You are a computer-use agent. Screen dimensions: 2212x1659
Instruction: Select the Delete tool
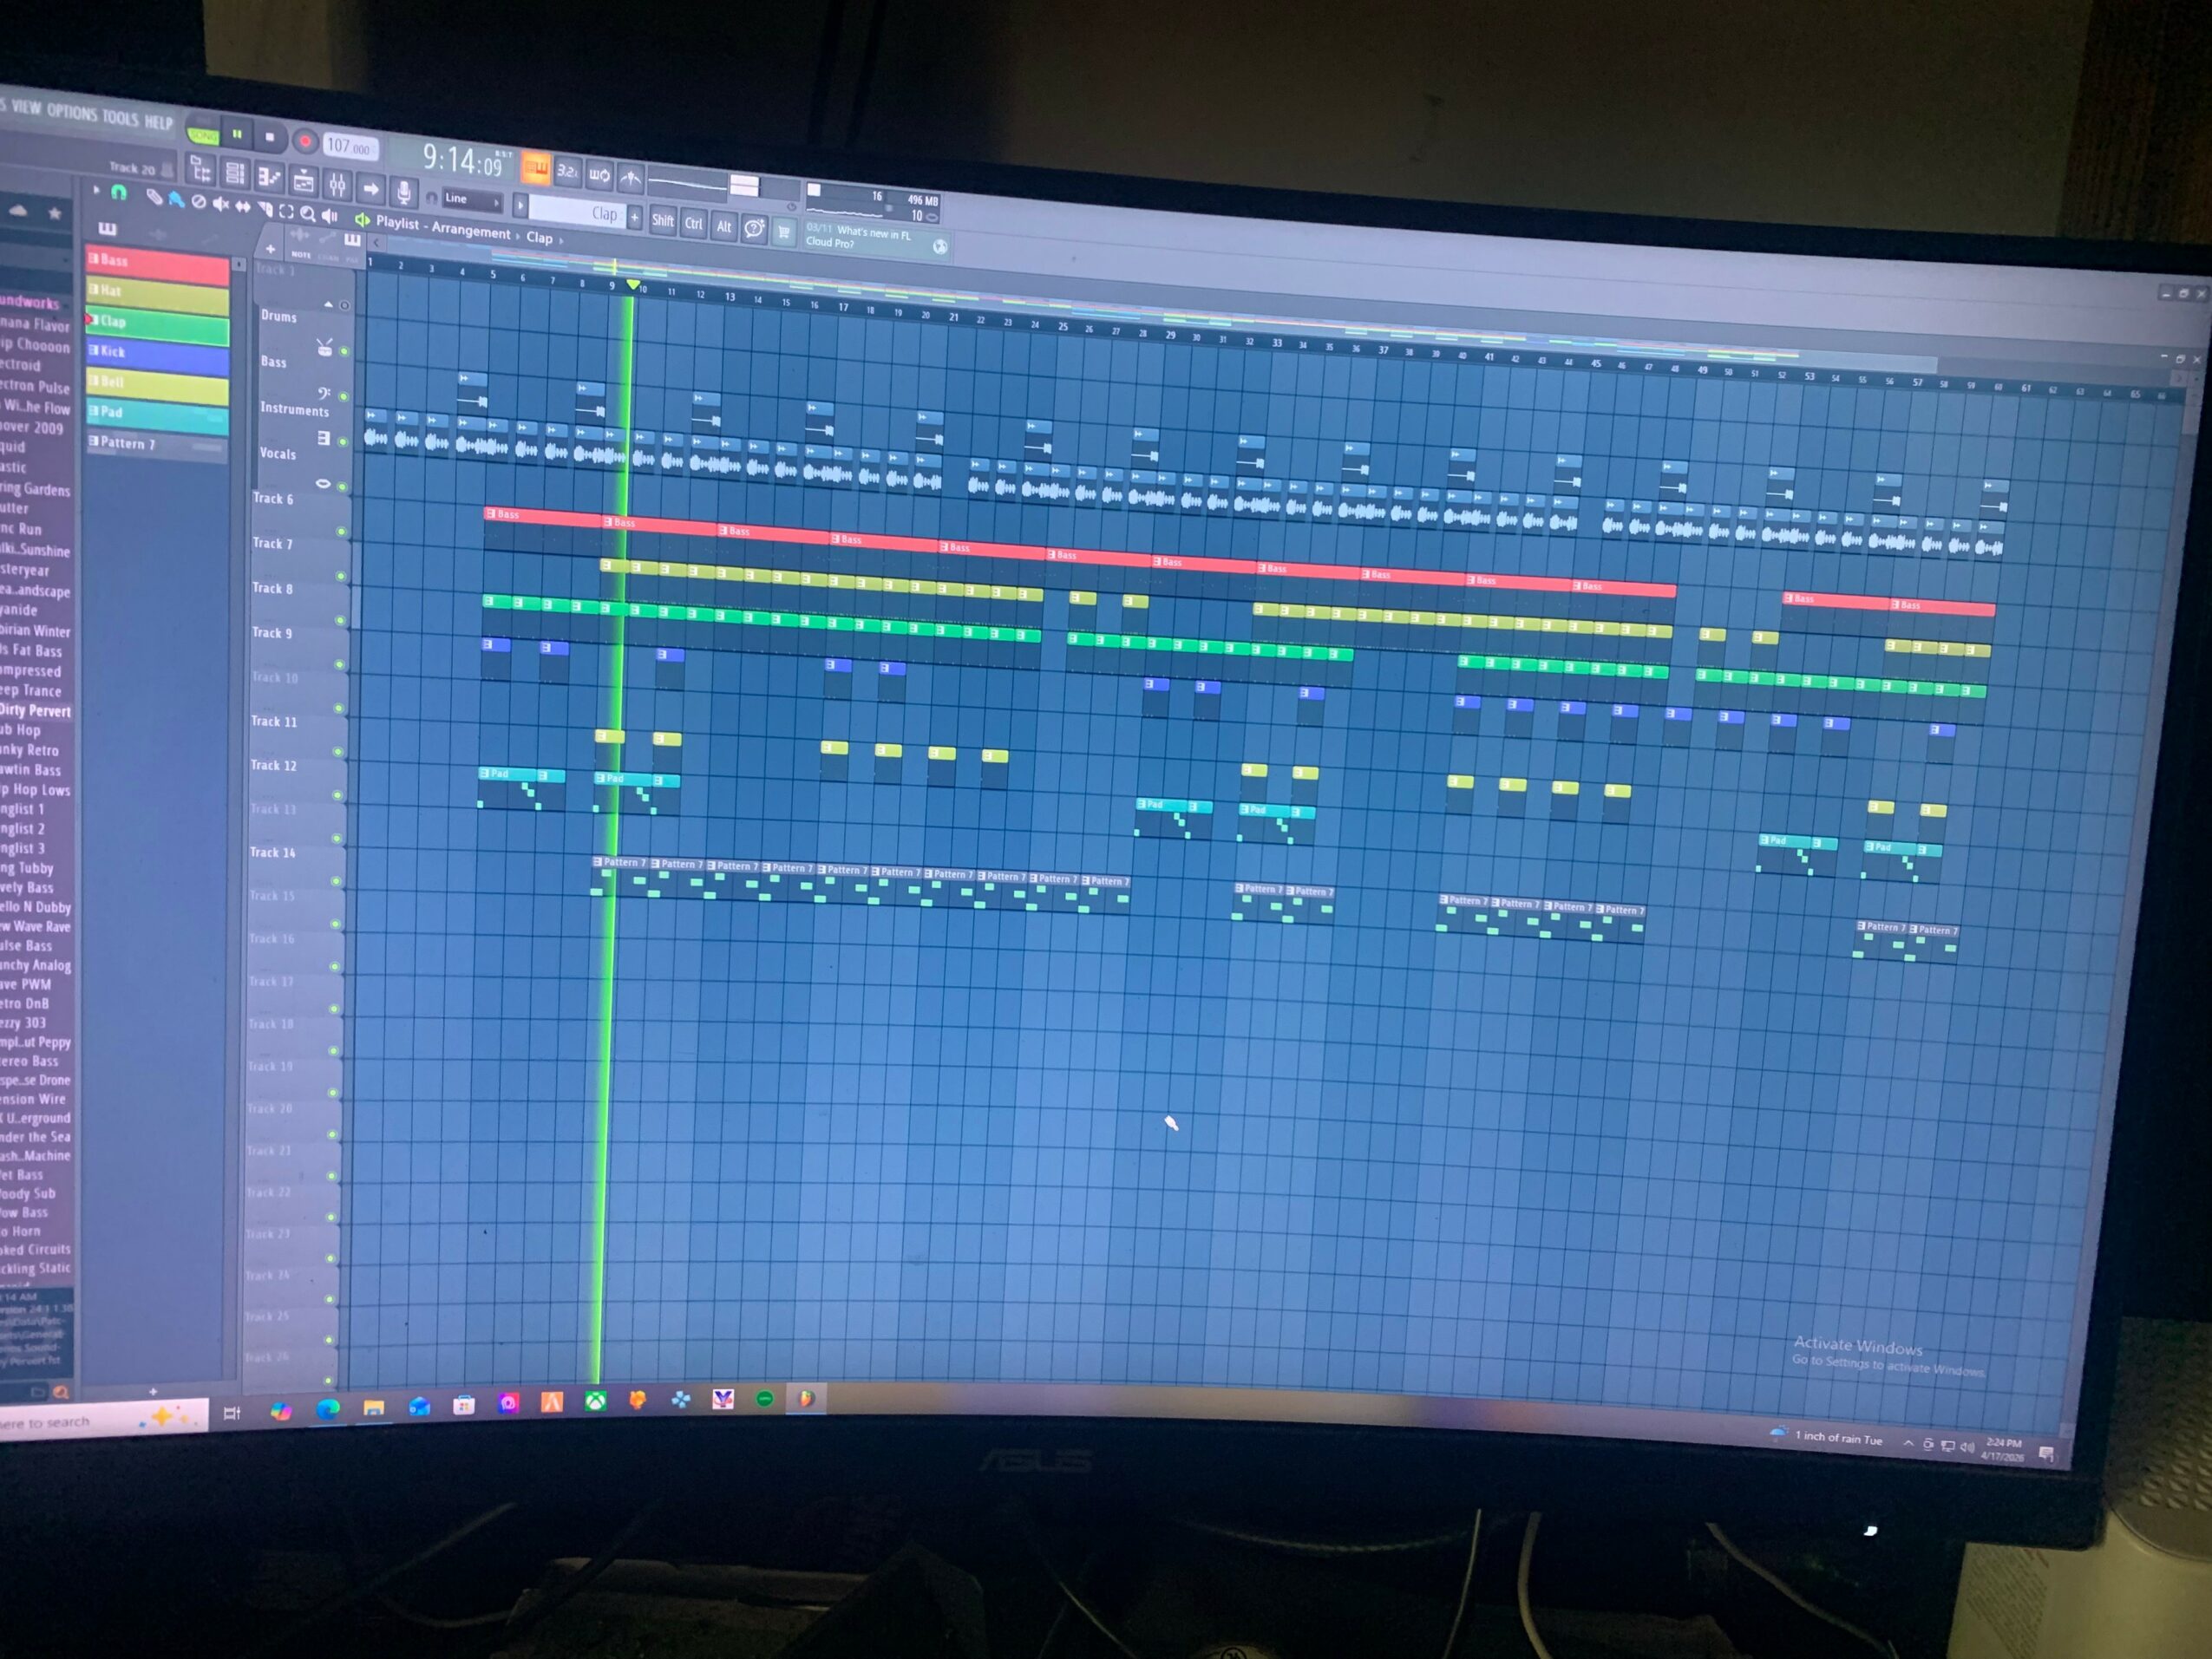[x=198, y=203]
